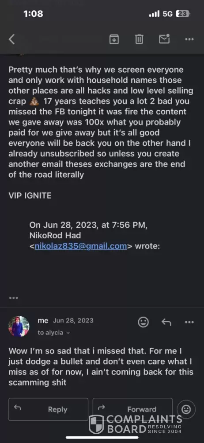Delete the email using trash icon

click(139, 39)
